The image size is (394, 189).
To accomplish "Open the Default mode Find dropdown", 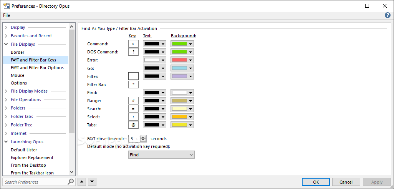I will 161,155.
